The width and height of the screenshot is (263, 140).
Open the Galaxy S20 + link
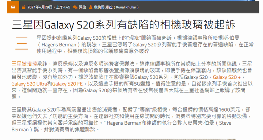point(226,77)
